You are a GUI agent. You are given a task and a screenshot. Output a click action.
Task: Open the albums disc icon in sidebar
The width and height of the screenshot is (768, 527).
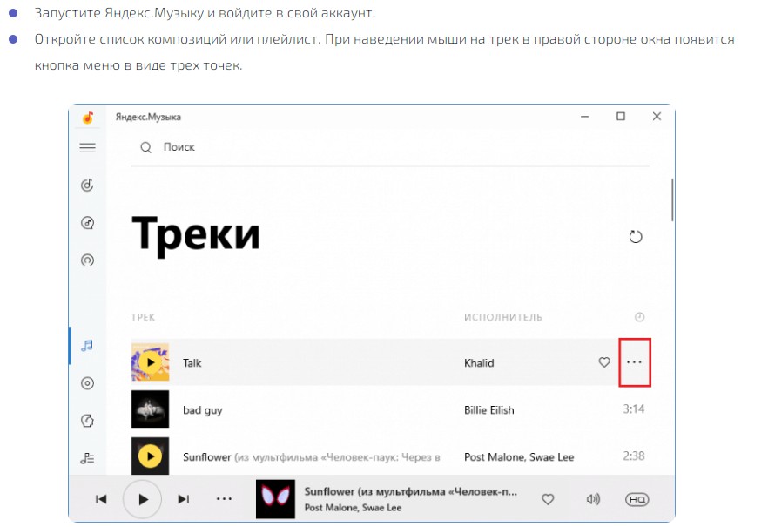pos(87,383)
